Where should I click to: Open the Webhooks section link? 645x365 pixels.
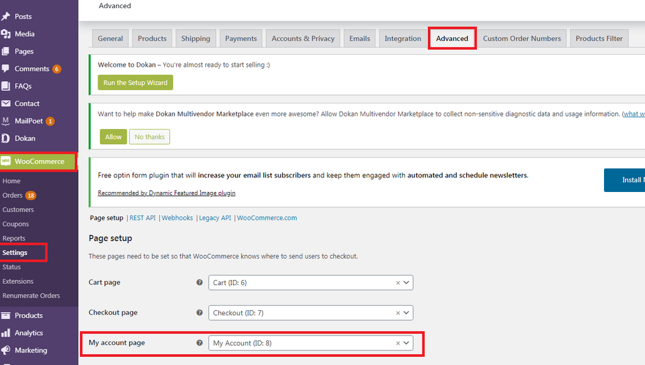point(177,218)
